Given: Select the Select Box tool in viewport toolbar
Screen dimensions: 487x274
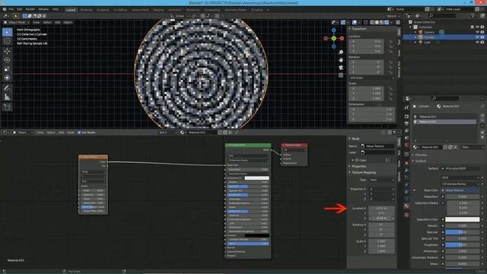Looking at the screenshot, I should click(7, 32).
